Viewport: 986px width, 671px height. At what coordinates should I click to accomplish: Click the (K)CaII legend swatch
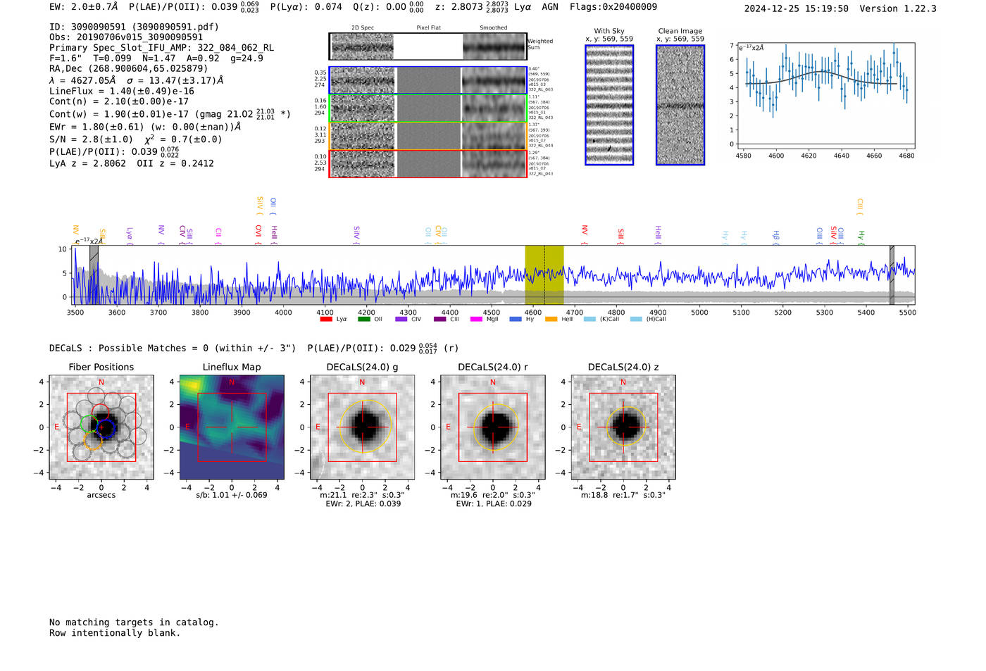pyautogui.click(x=589, y=319)
